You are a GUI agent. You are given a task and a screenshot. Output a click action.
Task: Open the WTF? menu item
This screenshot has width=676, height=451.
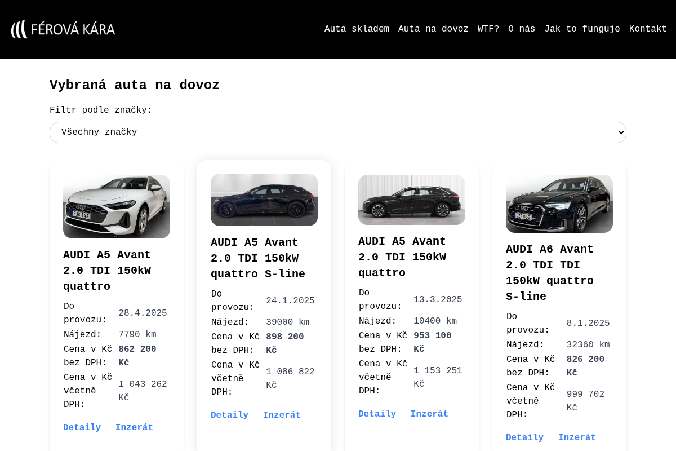click(488, 29)
